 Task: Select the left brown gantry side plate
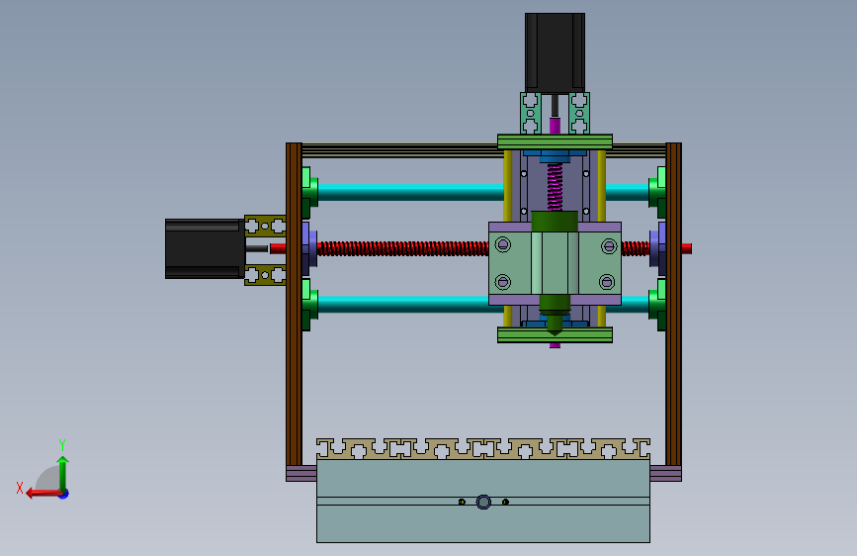pos(294,305)
